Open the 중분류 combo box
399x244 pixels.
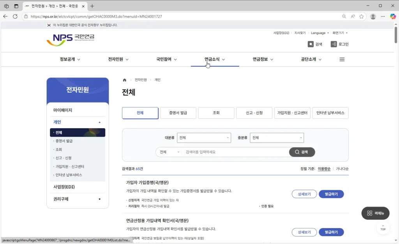pos(277,138)
